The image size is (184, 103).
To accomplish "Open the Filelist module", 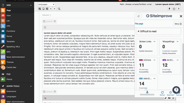I will pyautogui.click(x=10, y=79).
